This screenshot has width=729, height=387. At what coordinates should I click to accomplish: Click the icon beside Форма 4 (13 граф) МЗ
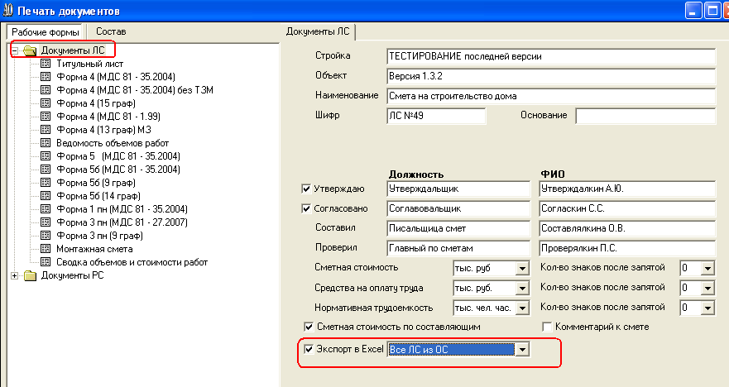[x=46, y=130]
